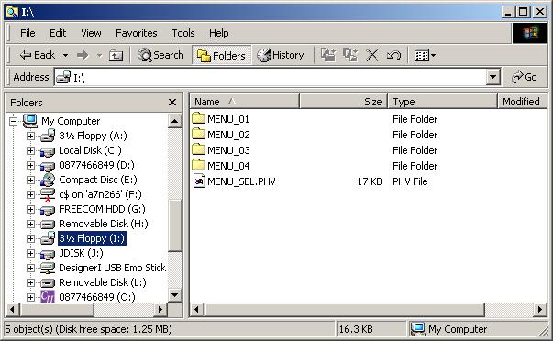Click the Forward arrow button
Image resolution: width=553 pixels, height=341 pixels.
83,55
